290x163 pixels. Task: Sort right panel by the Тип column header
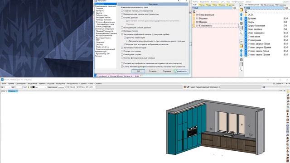pyautogui.click(x=286, y=8)
